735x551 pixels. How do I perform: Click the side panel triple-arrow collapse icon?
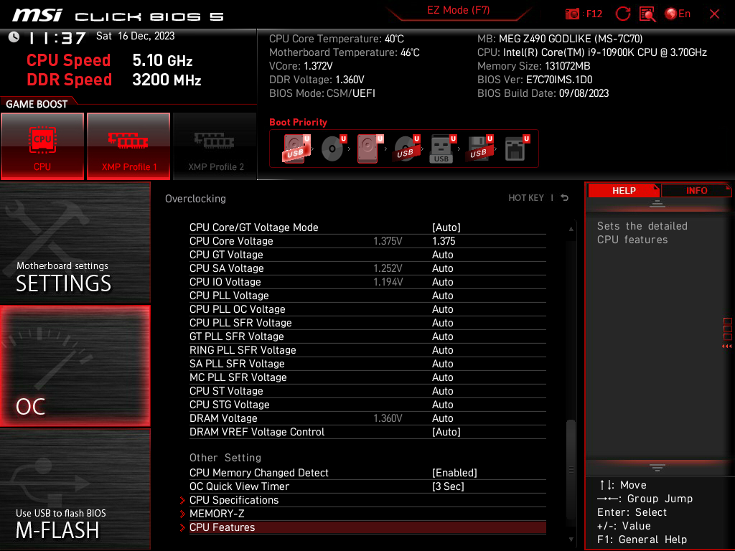coord(726,347)
